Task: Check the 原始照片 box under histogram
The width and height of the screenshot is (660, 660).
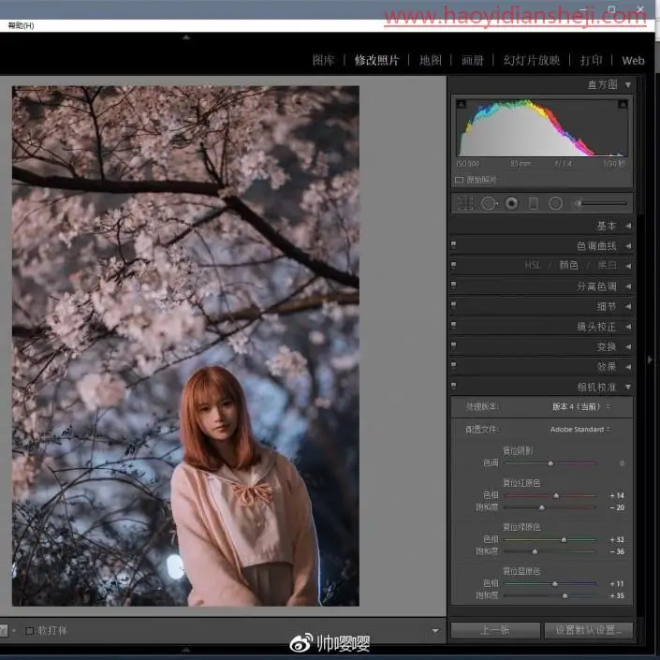Action: pos(460,180)
